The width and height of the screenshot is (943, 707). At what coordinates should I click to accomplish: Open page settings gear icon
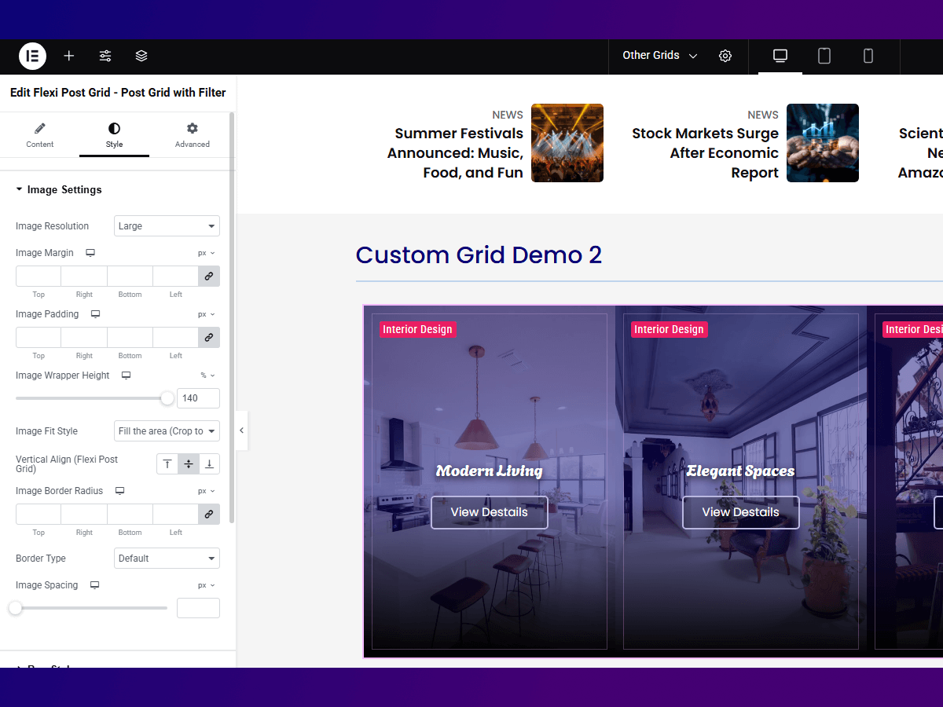point(725,56)
